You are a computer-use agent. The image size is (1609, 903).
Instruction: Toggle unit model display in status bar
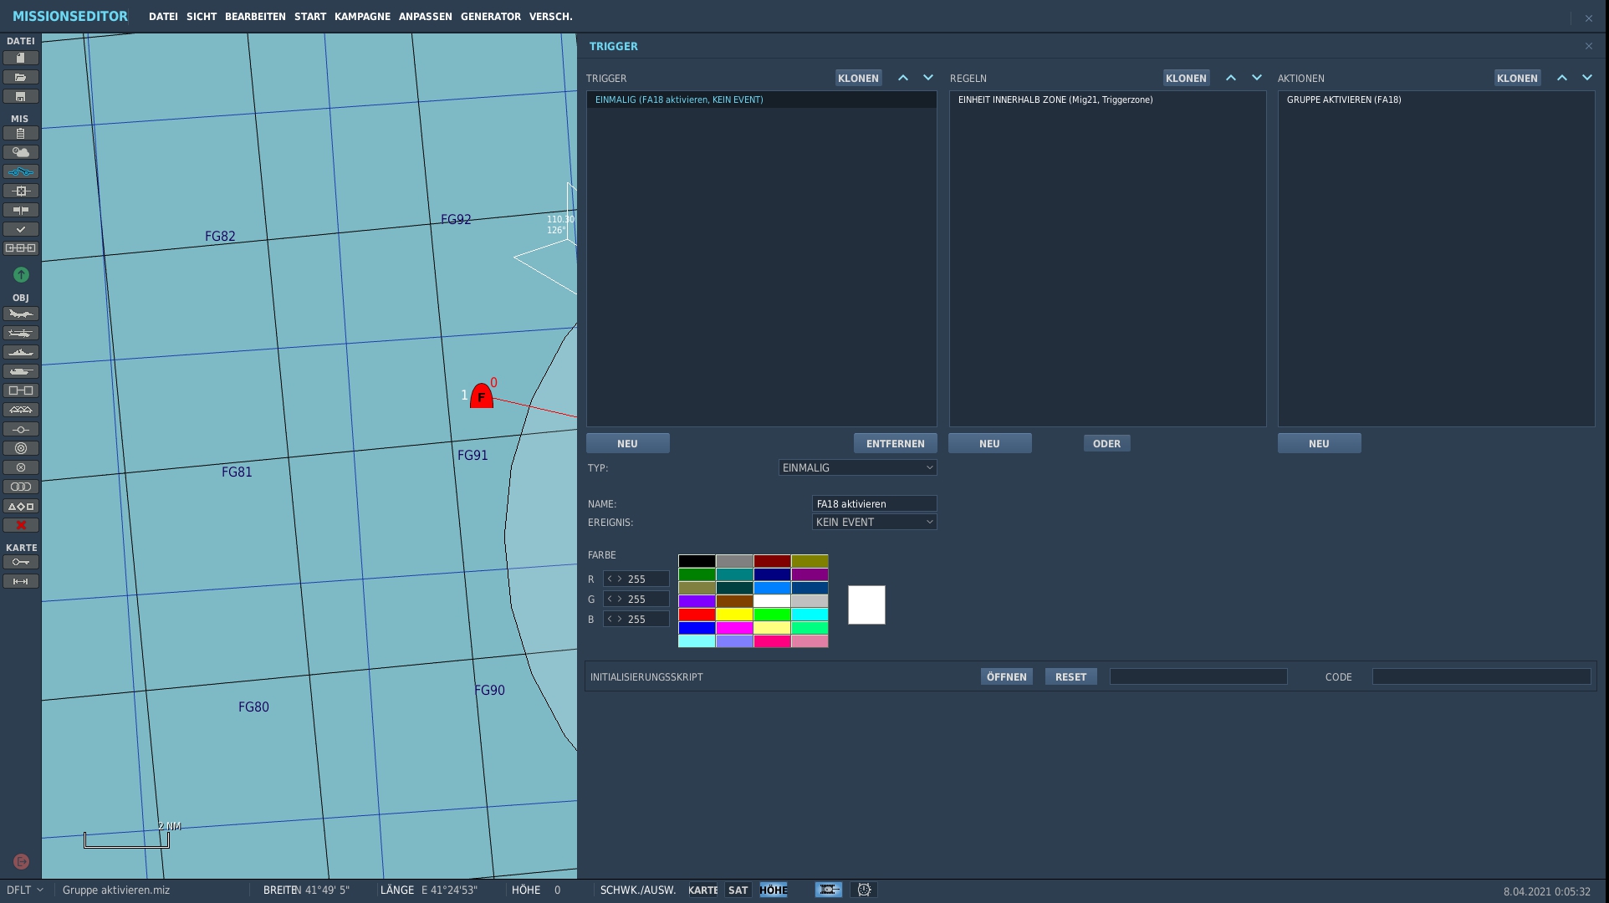click(829, 890)
